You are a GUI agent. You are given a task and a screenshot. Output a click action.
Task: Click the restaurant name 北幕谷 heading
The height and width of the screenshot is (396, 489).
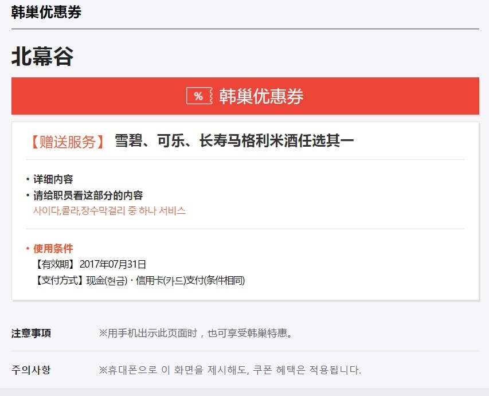(x=42, y=56)
